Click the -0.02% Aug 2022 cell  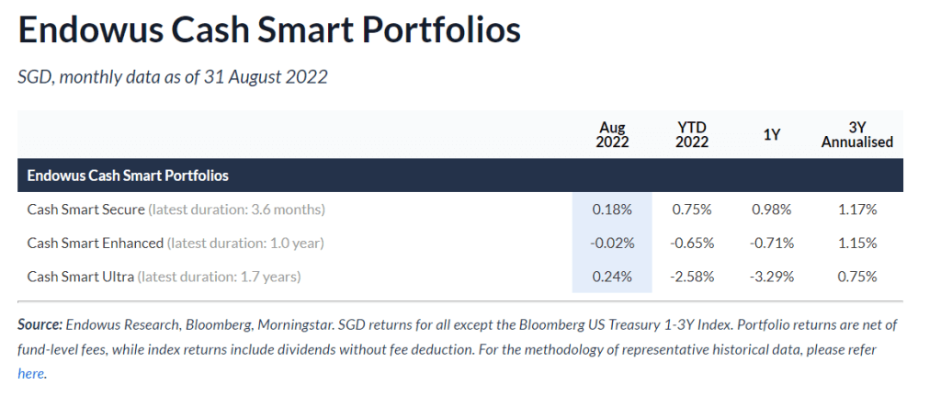(x=612, y=244)
